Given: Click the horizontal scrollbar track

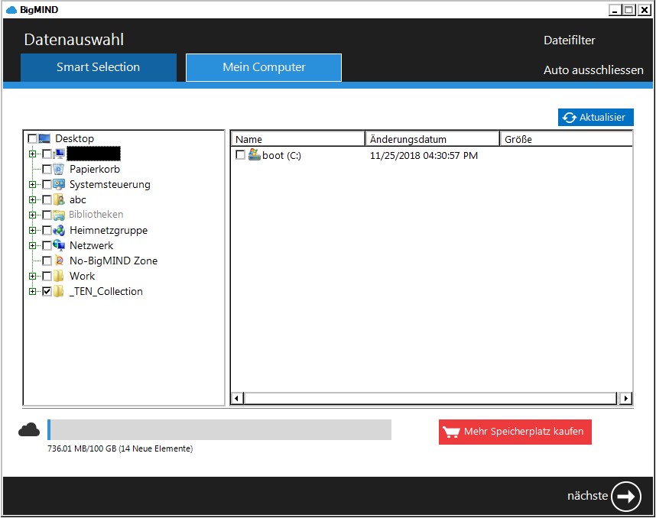Looking at the screenshot, I should click(x=430, y=398).
